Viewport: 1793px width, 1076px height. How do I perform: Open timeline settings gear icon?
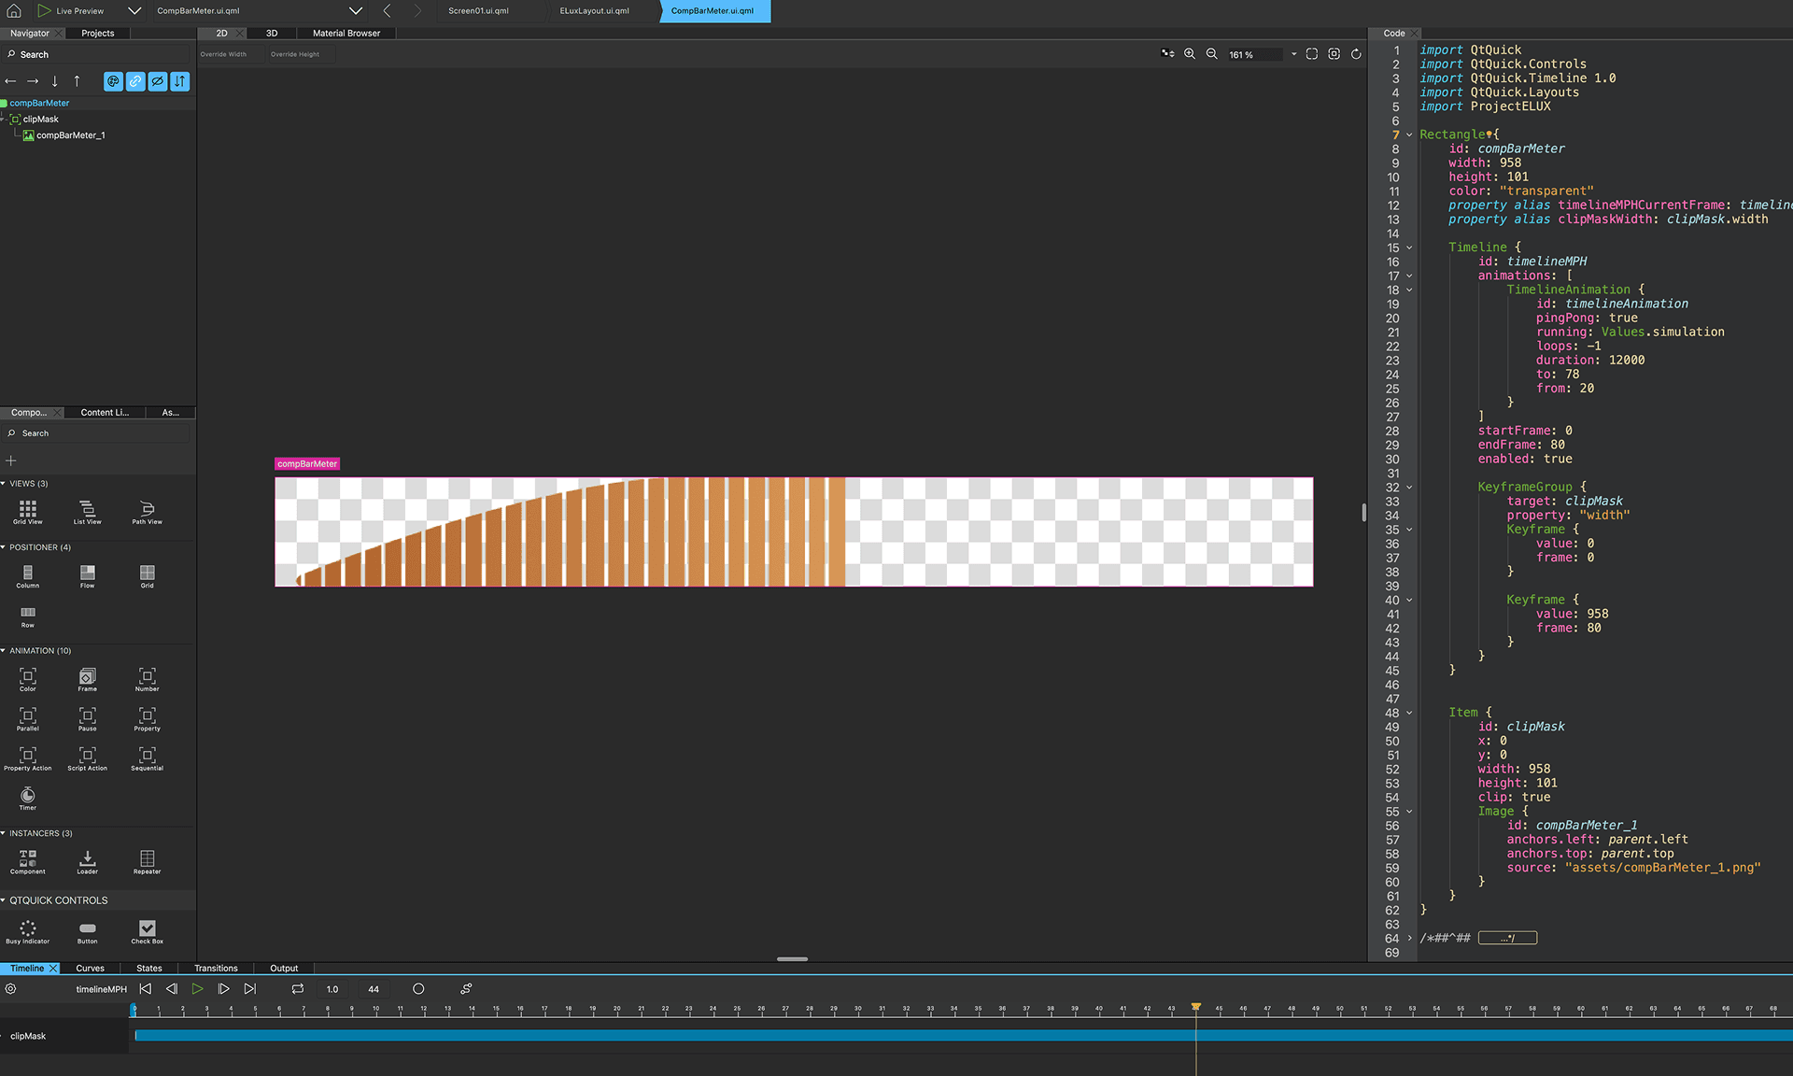10,988
